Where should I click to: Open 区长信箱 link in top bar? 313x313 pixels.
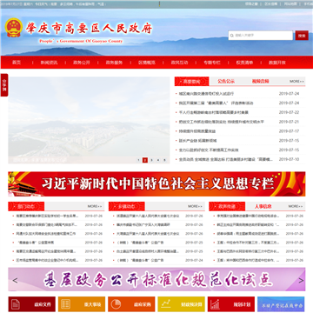click(x=271, y=4)
